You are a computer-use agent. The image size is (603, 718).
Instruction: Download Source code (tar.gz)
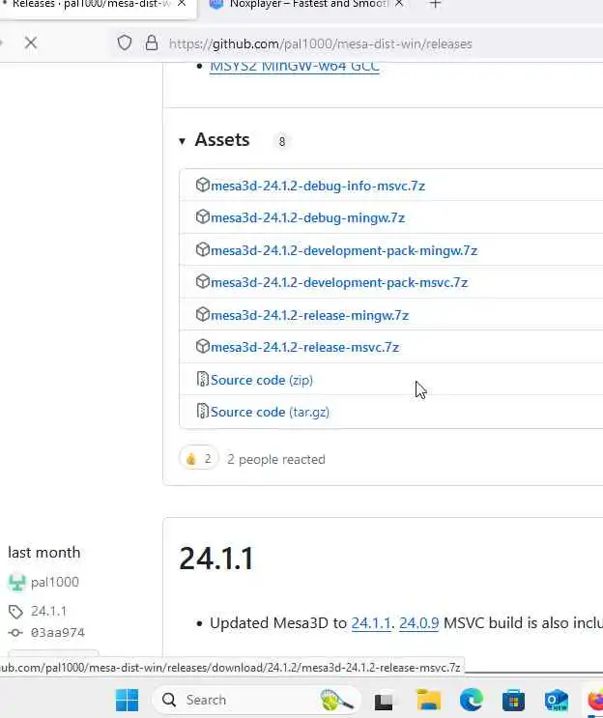(x=270, y=412)
